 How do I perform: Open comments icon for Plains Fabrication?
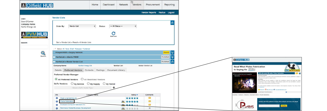pos(150,101)
